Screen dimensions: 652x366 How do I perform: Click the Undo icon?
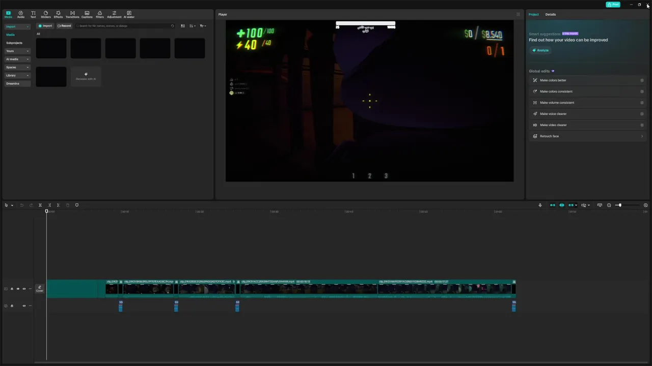click(22, 205)
